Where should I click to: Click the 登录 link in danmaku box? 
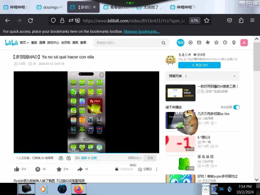tap(84, 158)
